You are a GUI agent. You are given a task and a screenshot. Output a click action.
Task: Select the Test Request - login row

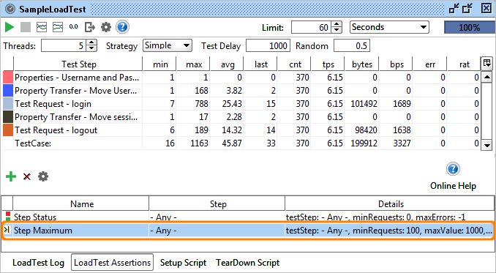[x=241, y=104]
